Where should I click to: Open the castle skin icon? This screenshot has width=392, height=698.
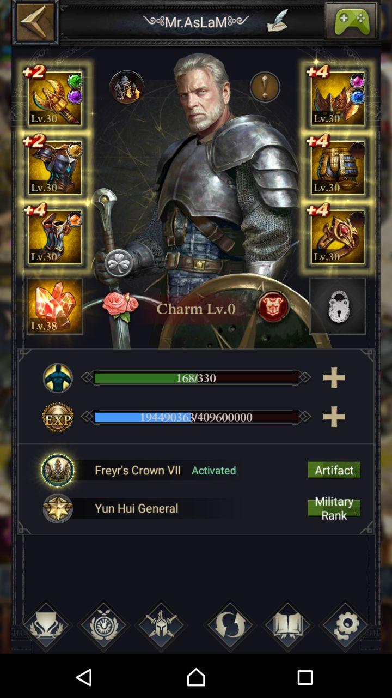(127, 87)
